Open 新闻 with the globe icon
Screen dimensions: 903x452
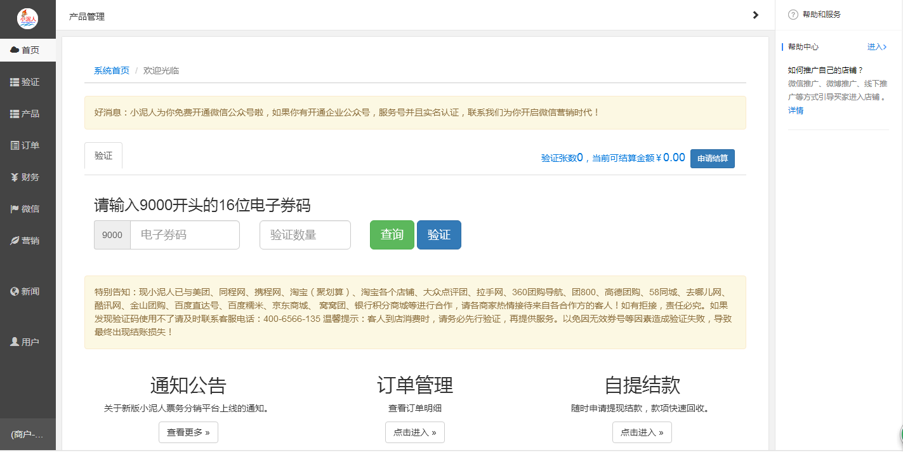[x=25, y=291]
